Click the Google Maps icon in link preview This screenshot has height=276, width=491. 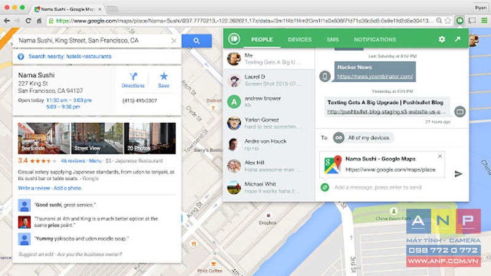coord(333,164)
